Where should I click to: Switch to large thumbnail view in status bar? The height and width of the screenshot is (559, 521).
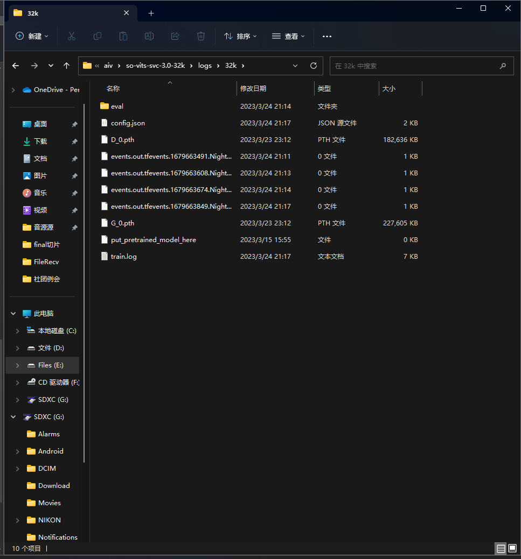512,548
